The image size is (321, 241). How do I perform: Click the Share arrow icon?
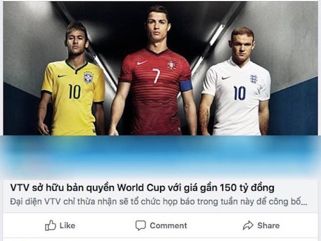[x=248, y=225]
